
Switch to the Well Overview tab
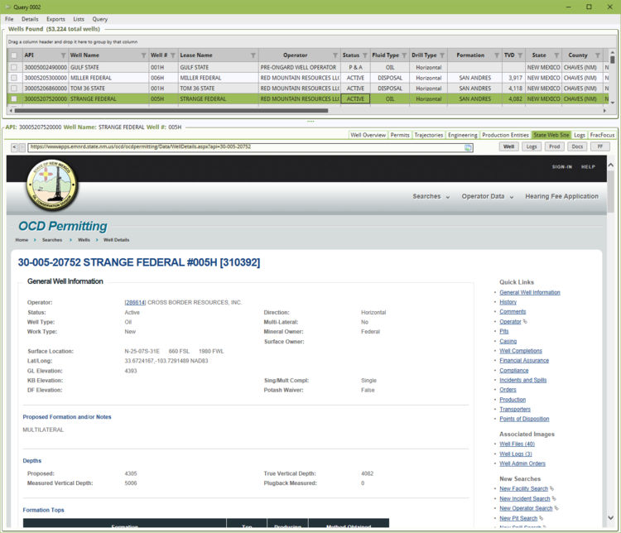pyautogui.click(x=368, y=135)
